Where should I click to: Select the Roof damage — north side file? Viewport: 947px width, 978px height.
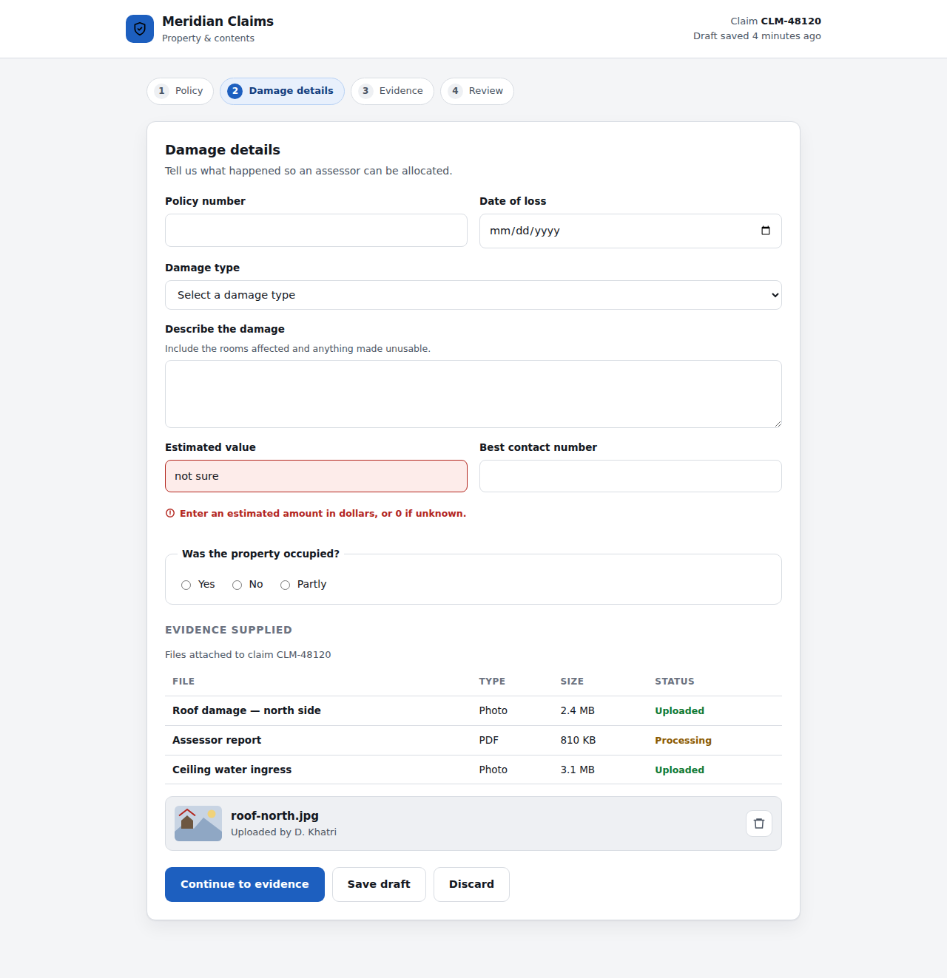[246, 710]
